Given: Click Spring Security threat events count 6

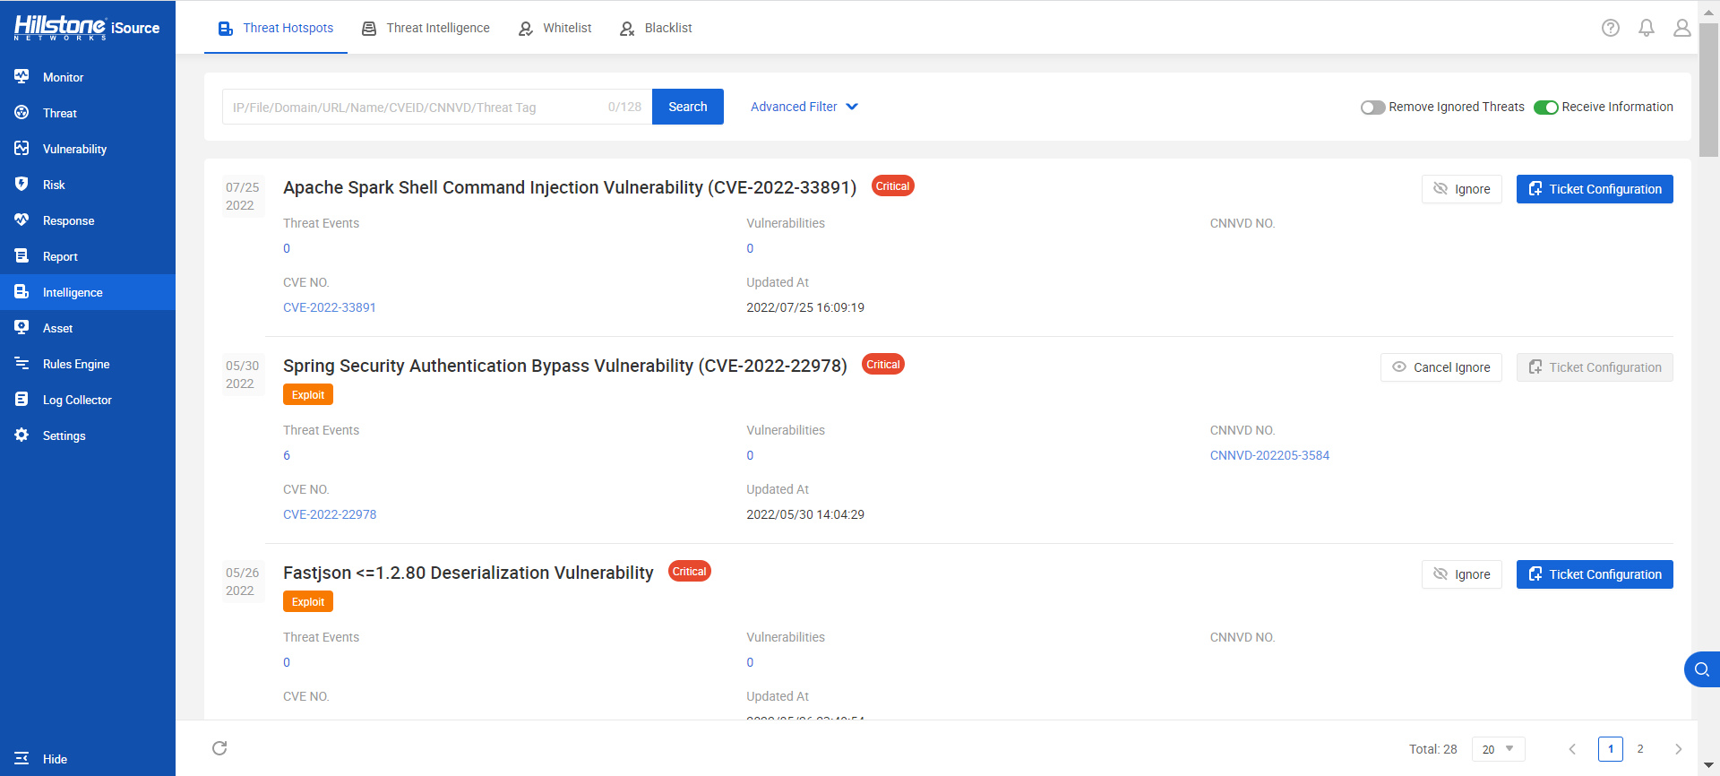Looking at the screenshot, I should point(287,455).
